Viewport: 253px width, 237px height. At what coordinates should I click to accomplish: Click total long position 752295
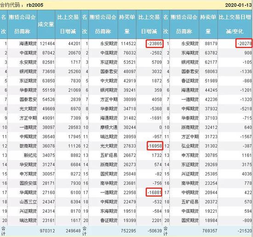click(128, 231)
